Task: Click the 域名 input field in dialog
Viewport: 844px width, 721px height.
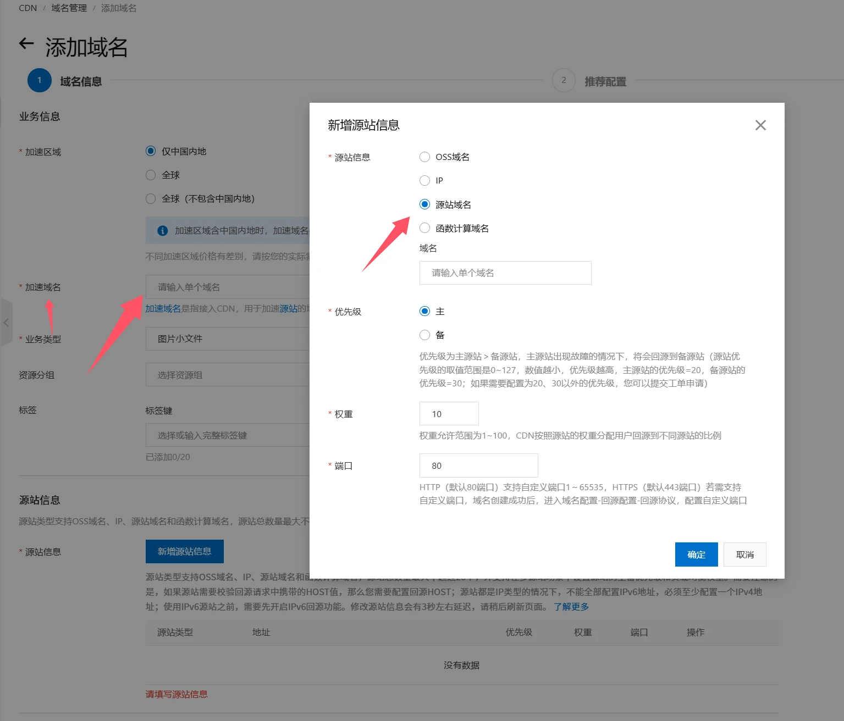Action: tap(505, 273)
